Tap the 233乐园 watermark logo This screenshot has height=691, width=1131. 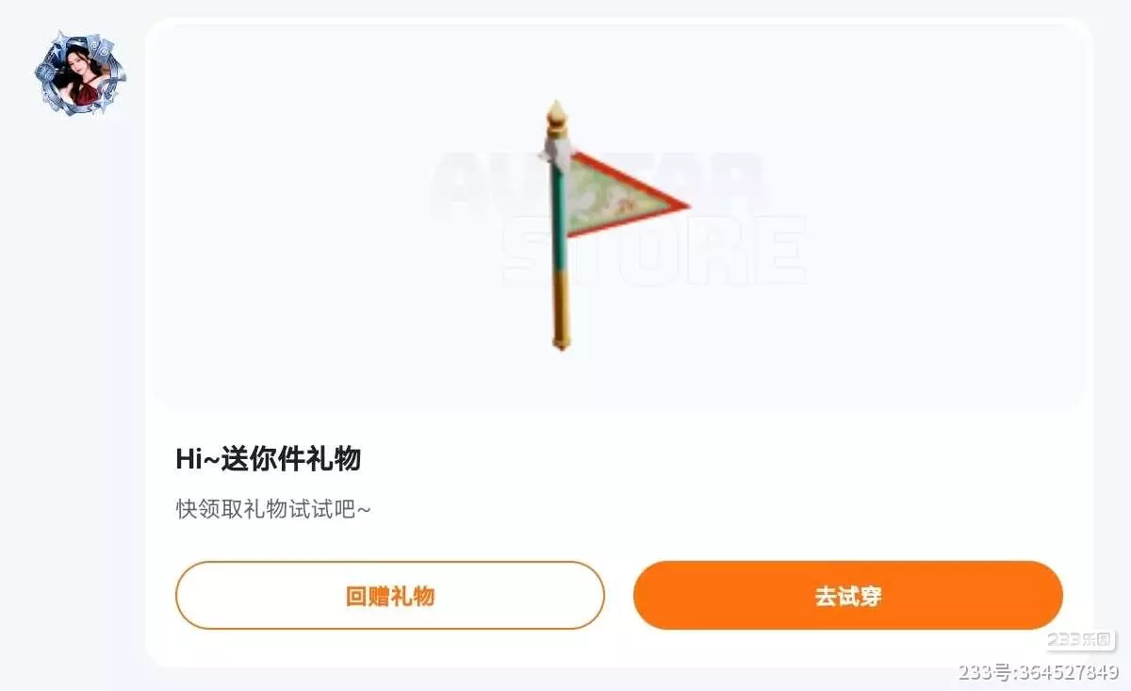1081,640
